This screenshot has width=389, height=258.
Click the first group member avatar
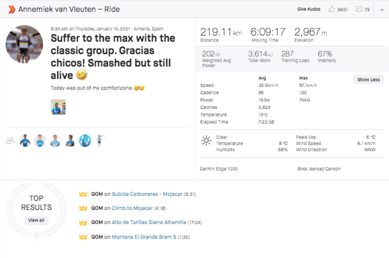click(x=25, y=141)
